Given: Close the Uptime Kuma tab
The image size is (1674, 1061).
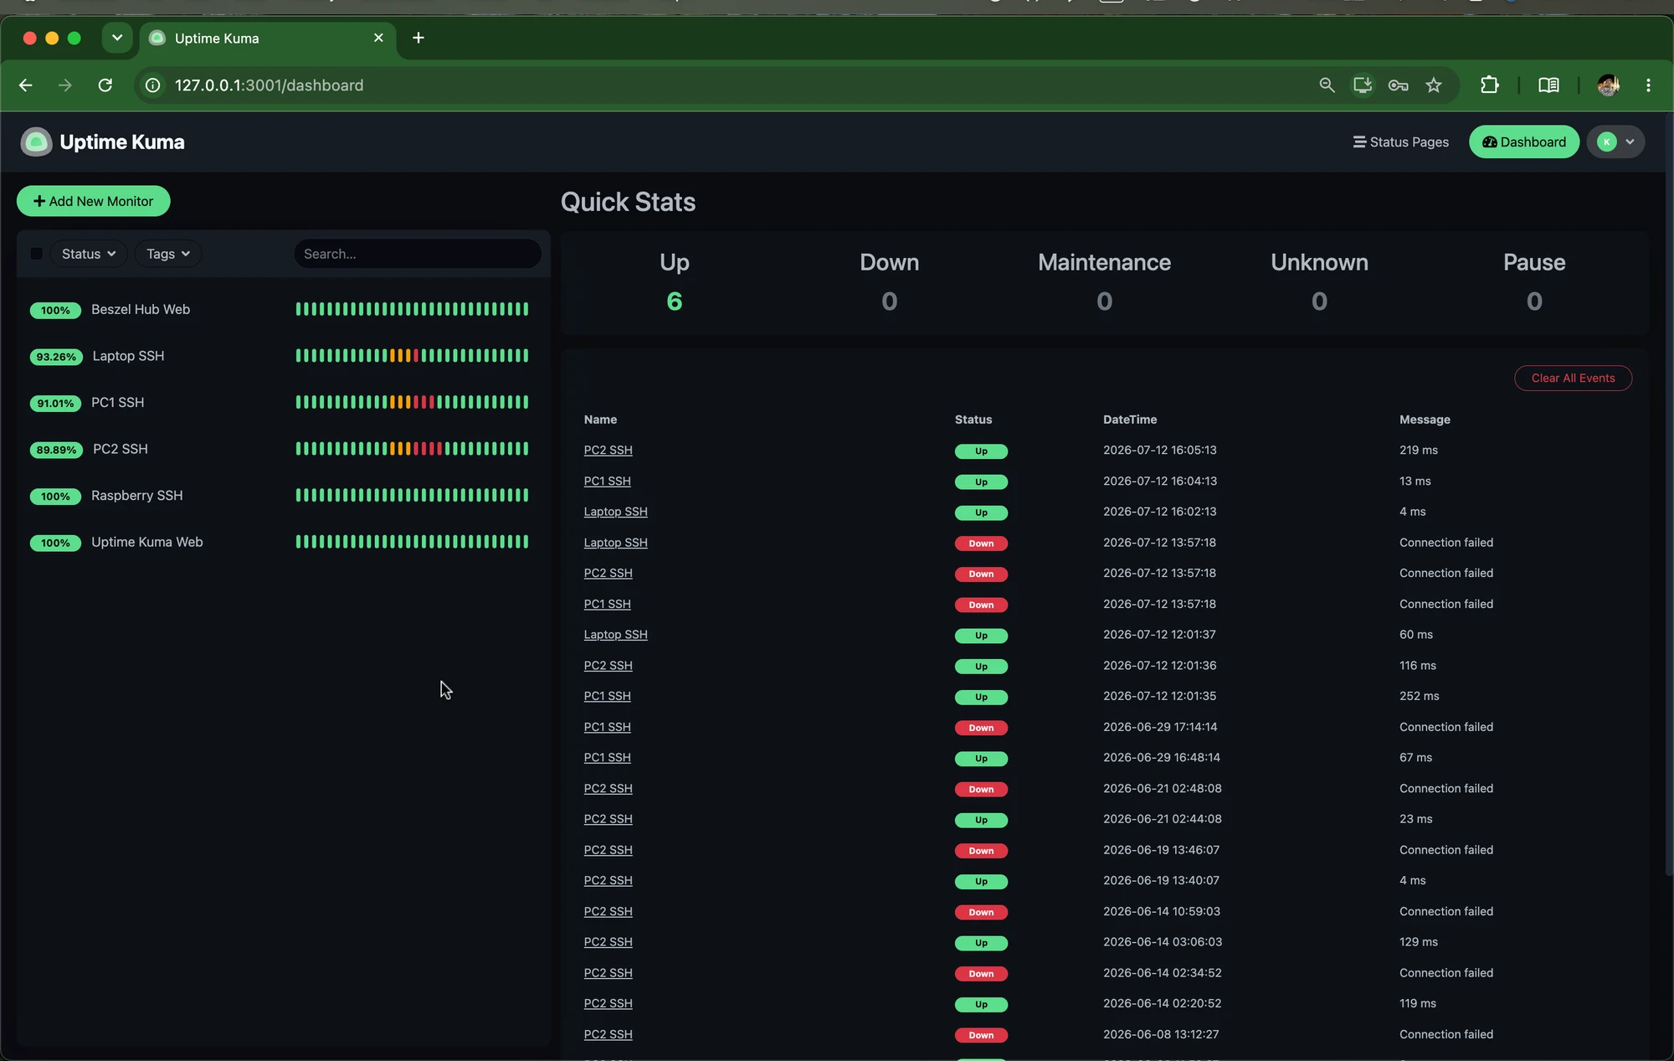Looking at the screenshot, I should [x=378, y=38].
